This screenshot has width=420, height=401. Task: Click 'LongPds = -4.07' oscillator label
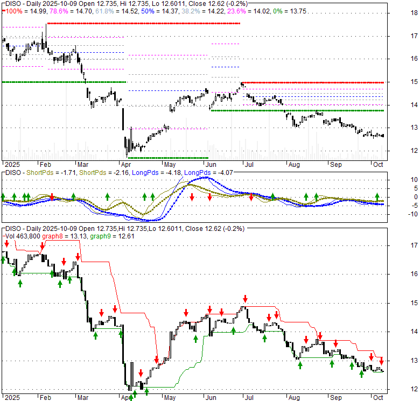(x=209, y=173)
